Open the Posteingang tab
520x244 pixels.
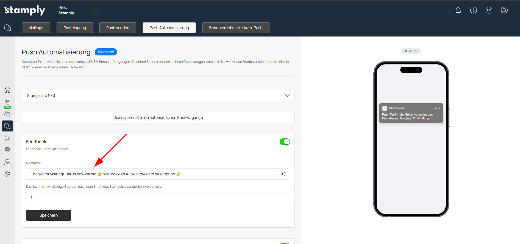click(x=75, y=28)
